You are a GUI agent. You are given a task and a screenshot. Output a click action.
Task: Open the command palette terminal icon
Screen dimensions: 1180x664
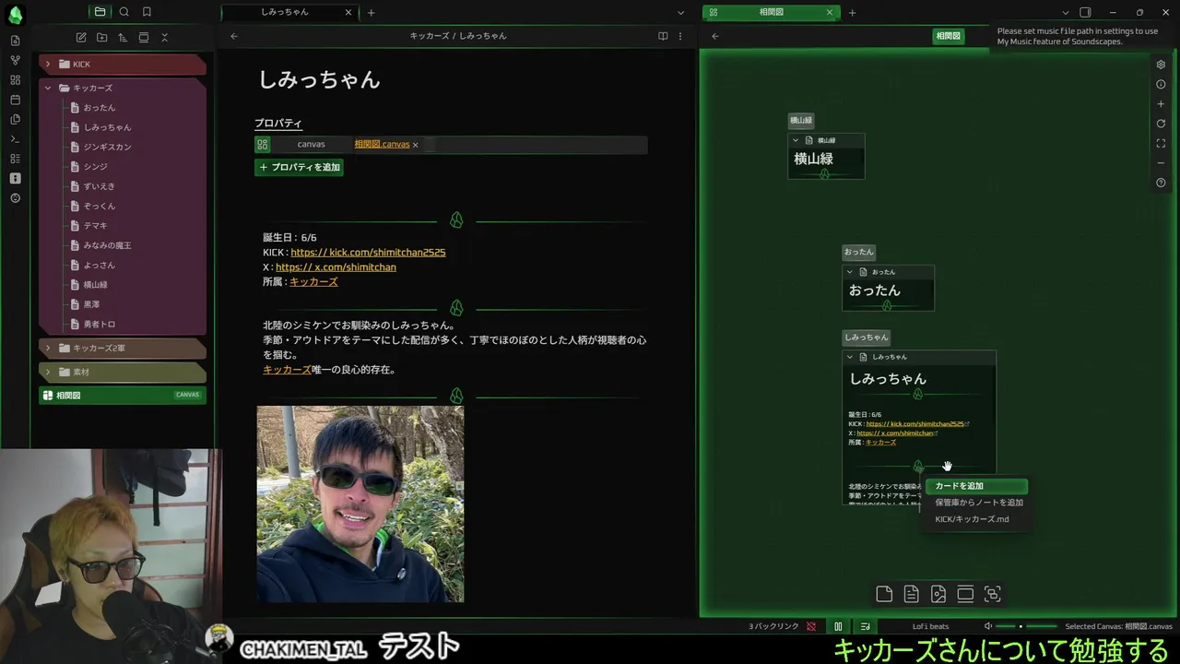point(15,139)
